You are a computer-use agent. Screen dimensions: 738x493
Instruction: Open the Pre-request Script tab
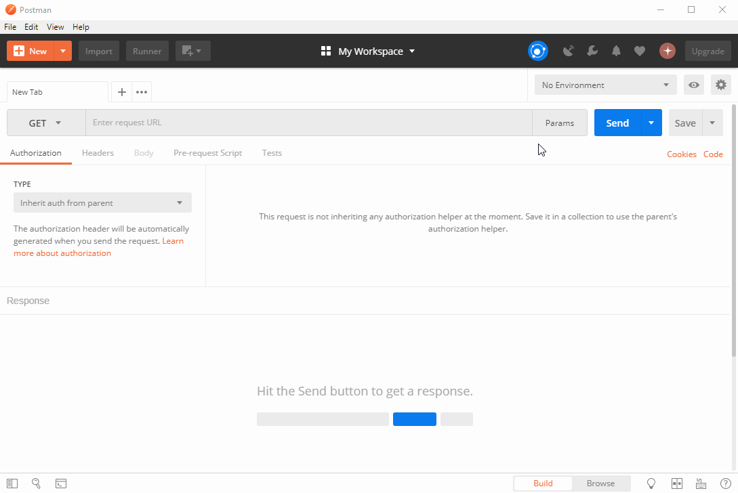[x=207, y=153]
